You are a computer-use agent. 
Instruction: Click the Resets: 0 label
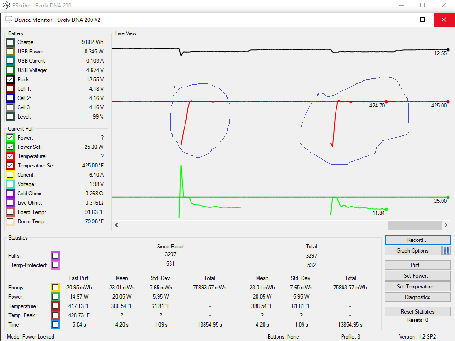point(417,320)
